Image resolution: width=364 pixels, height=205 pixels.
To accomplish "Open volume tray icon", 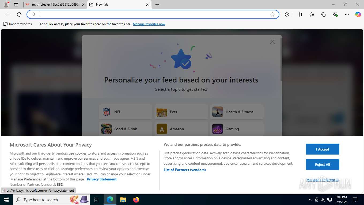I will tap(323, 200).
